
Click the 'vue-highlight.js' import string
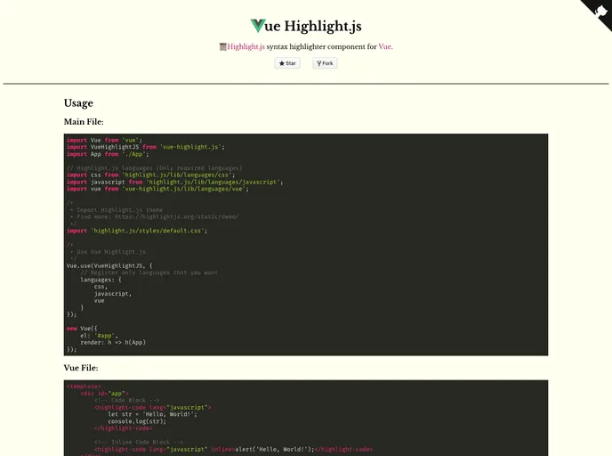click(191, 147)
